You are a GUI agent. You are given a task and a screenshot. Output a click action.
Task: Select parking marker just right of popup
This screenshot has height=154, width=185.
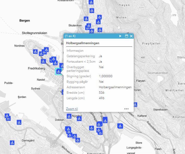135,104
